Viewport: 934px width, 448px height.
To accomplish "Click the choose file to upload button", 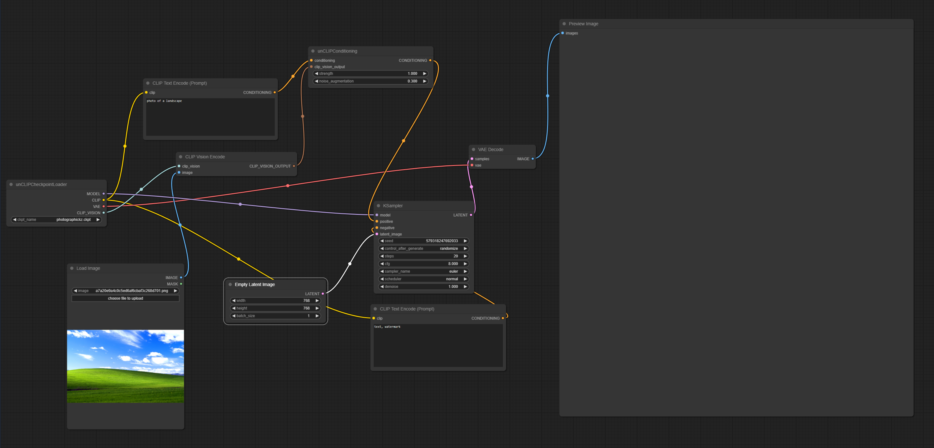I will (126, 298).
